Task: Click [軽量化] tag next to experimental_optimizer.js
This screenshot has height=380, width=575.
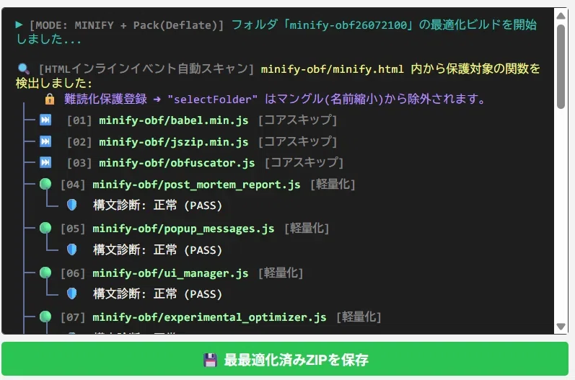Action: click(359, 317)
